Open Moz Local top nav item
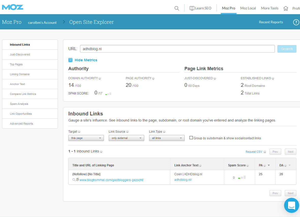Image resolution: width=300 pixels, height=217 pixels. (248, 8)
